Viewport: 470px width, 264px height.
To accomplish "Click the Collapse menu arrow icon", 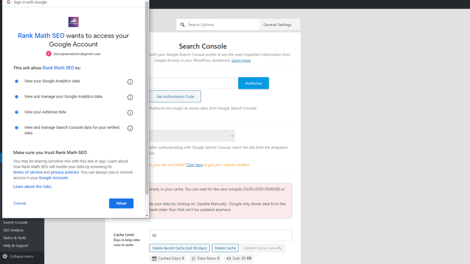I will 5,256.
